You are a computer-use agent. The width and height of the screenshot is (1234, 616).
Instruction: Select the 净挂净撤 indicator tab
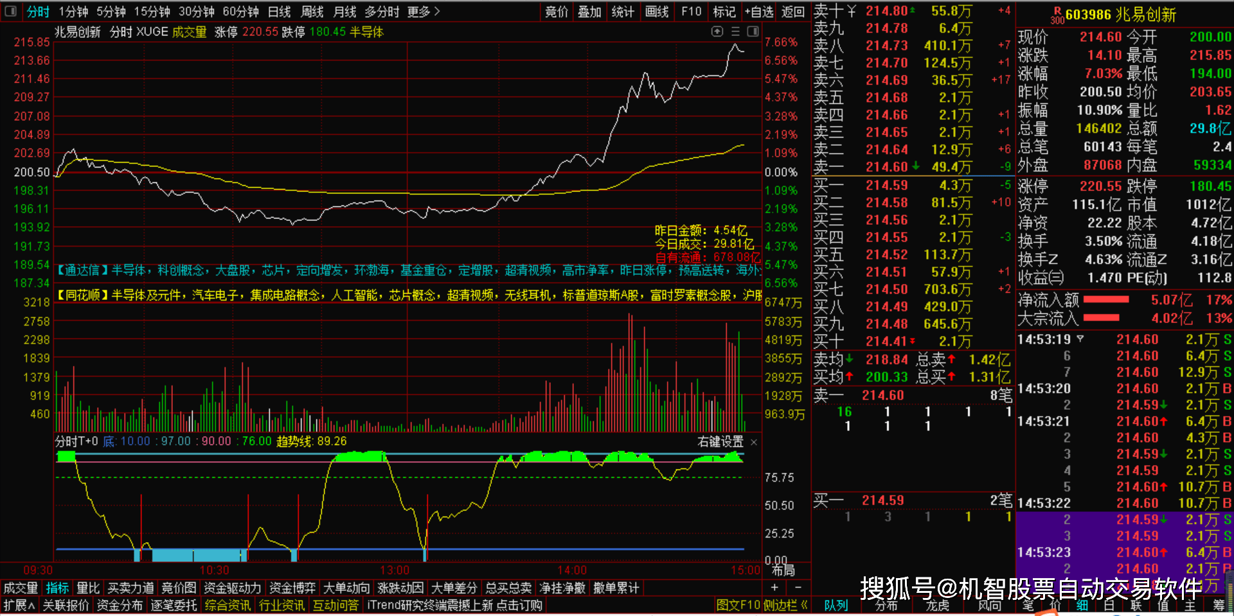tap(562, 588)
